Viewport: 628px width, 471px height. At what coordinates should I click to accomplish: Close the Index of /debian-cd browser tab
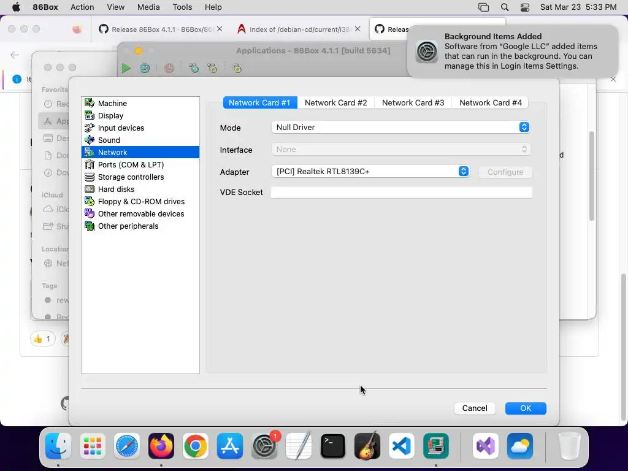click(x=358, y=29)
